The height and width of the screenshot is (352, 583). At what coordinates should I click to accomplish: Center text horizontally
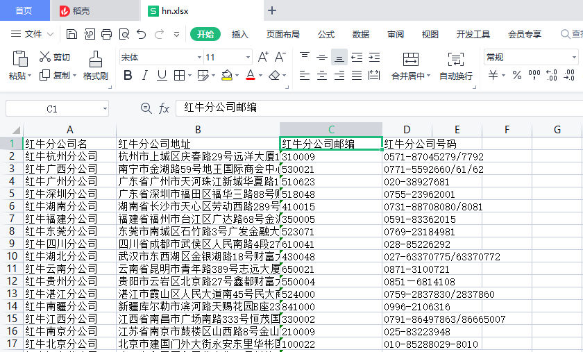[322, 75]
